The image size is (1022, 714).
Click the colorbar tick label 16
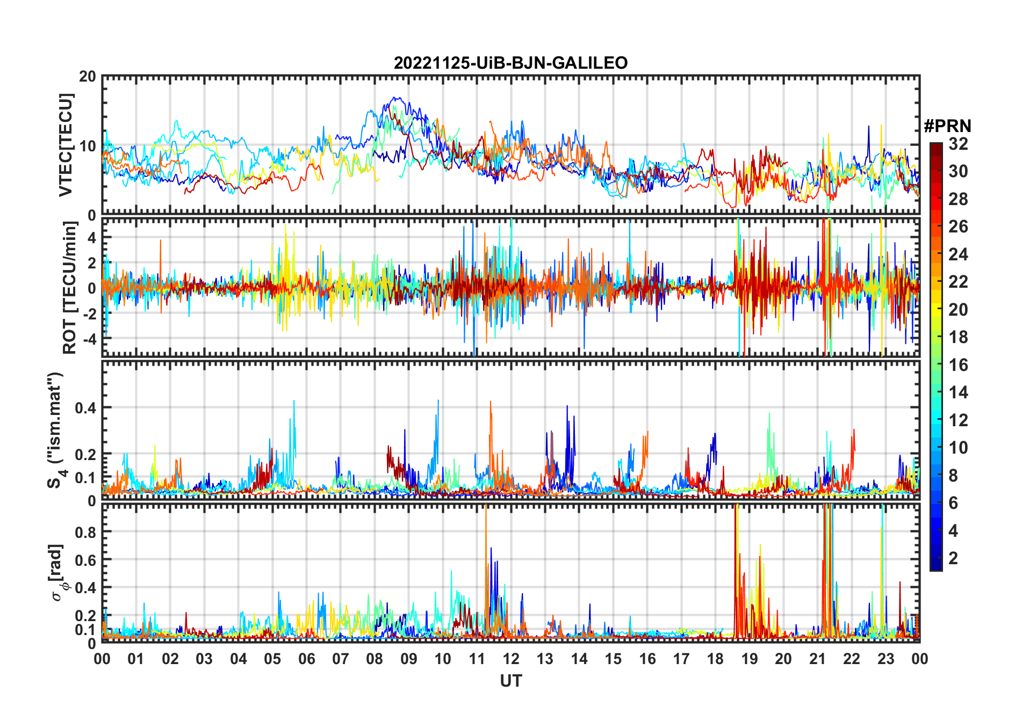click(958, 365)
